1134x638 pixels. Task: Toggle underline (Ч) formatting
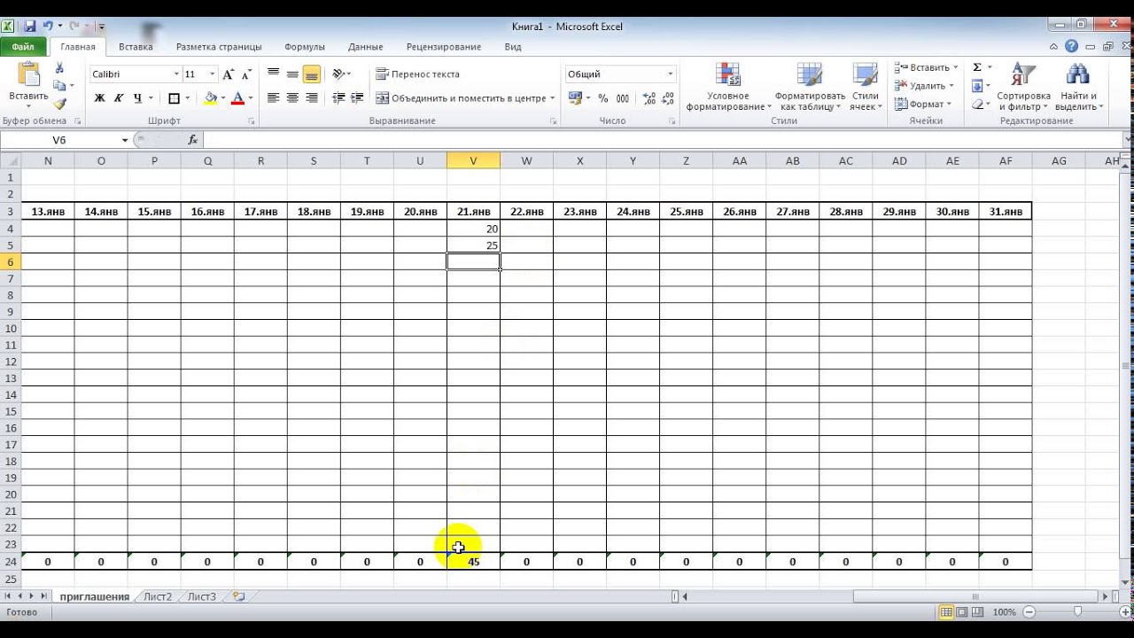tap(137, 98)
